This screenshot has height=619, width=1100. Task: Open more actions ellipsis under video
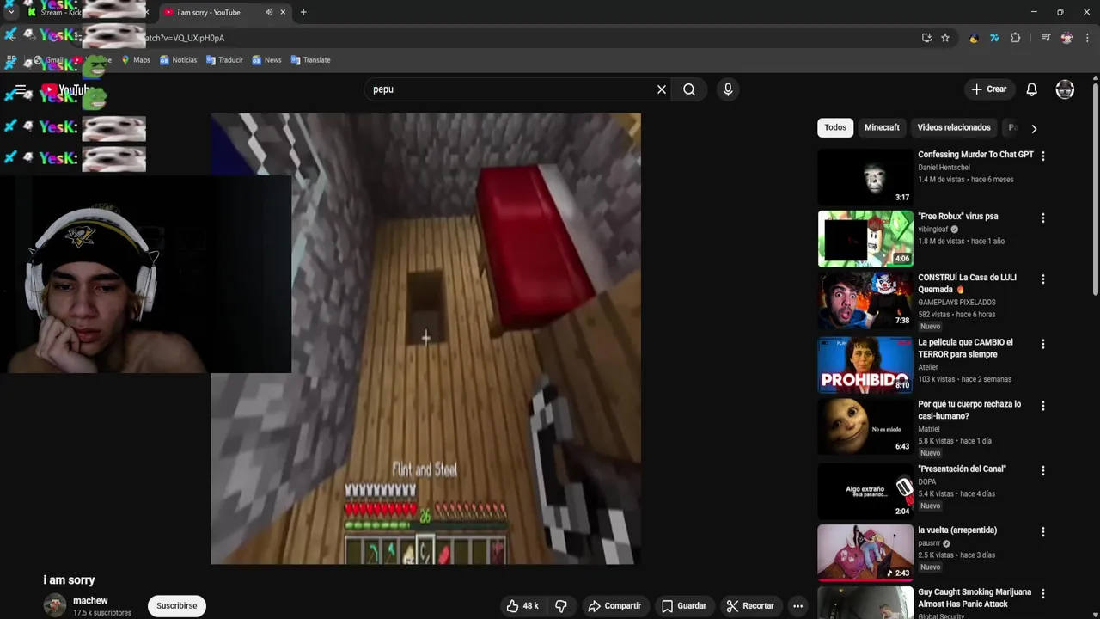[x=797, y=606]
